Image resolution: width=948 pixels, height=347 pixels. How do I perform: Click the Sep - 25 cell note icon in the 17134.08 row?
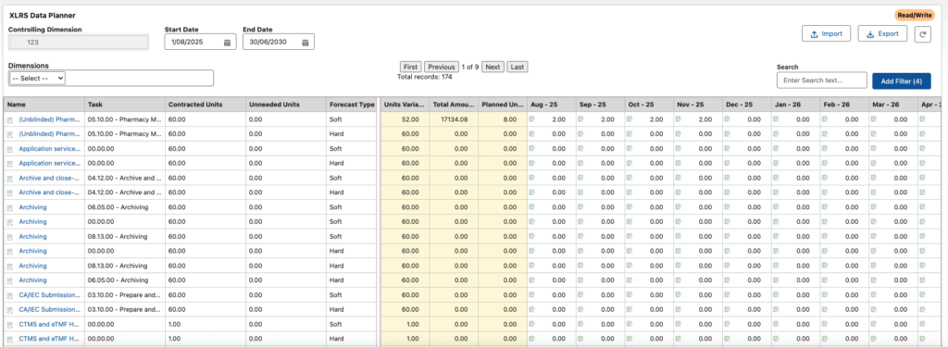coord(581,119)
